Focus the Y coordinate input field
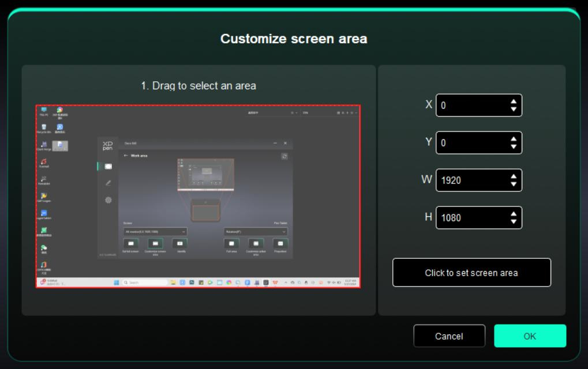The width and height of the screenshot is (588, 369). [x=470, y=143]
